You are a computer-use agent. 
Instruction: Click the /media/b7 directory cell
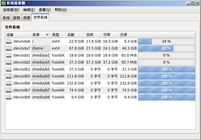(x=41, y=90)
